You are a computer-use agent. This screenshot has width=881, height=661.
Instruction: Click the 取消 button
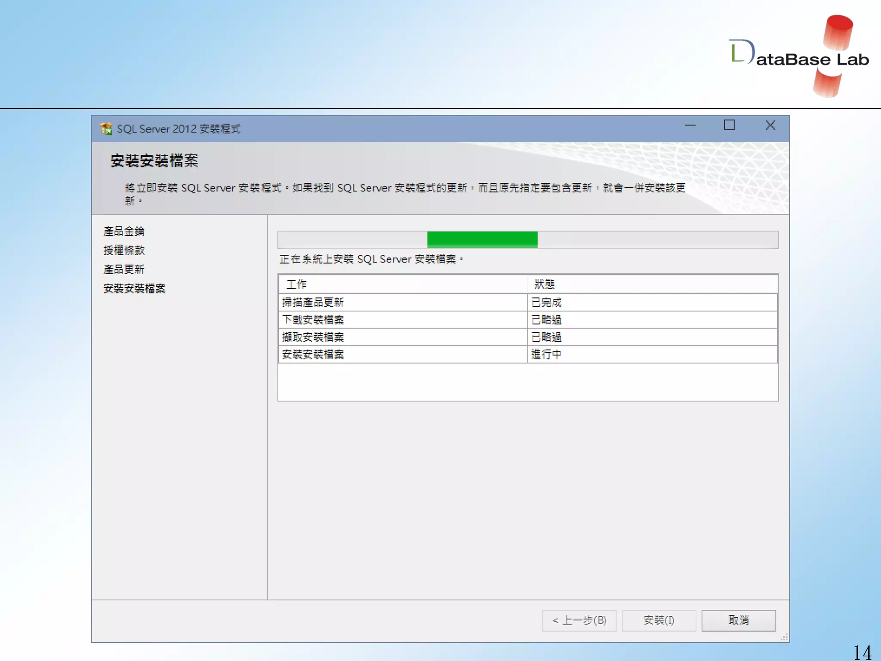coord(739,620)
